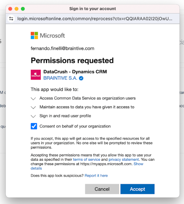Uncheck Consent on behalf of your organization
Image resolution: width=184 pixels, height=204 pixels.
tap(34, 126)
